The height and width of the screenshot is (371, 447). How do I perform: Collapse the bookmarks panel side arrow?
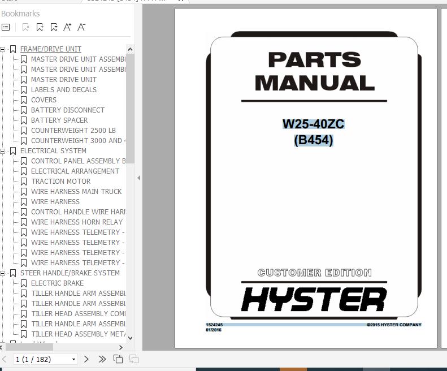click(139, 178)
